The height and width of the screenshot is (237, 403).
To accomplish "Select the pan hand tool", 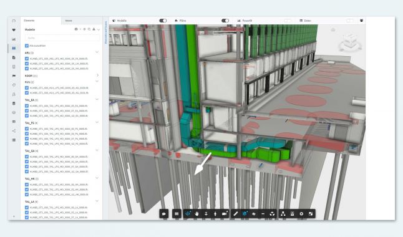I will point(197,213).
